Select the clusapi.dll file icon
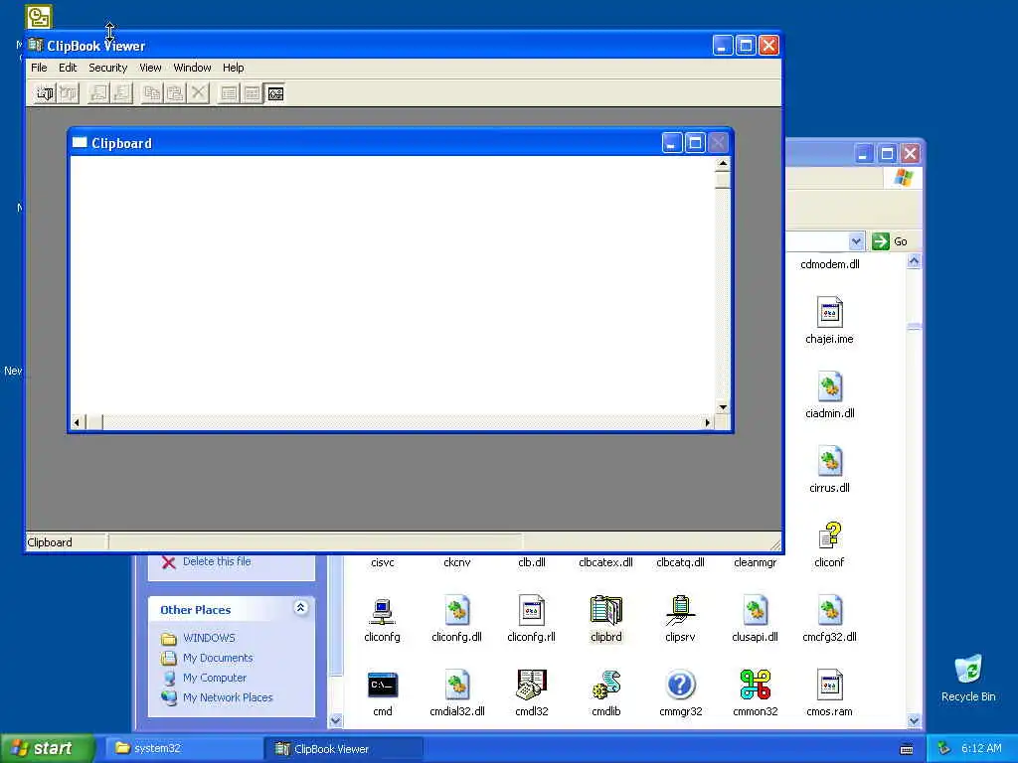Image resolution: width=1018 pixels, height=763 pixels. [756, 611]
